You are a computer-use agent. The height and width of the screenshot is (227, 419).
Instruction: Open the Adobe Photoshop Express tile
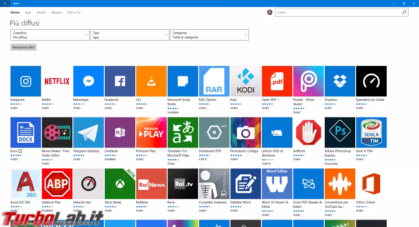(340, 132)
